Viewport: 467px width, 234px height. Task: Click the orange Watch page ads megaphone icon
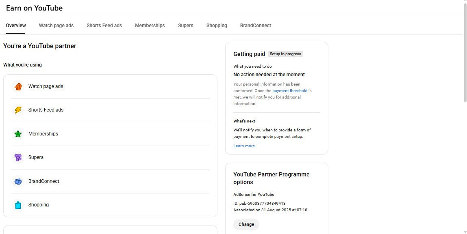point(18,86)
